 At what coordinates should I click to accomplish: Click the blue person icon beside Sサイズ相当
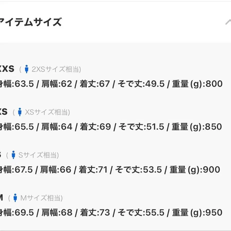pos(14,155)
